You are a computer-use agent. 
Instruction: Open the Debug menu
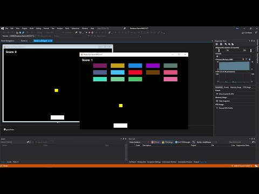tap(38, 29)
